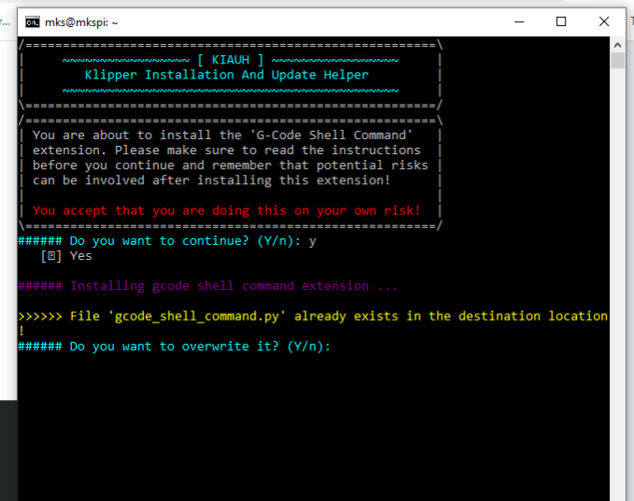
Task: Click the line 'You are about to install'
Action: [223, 135]
